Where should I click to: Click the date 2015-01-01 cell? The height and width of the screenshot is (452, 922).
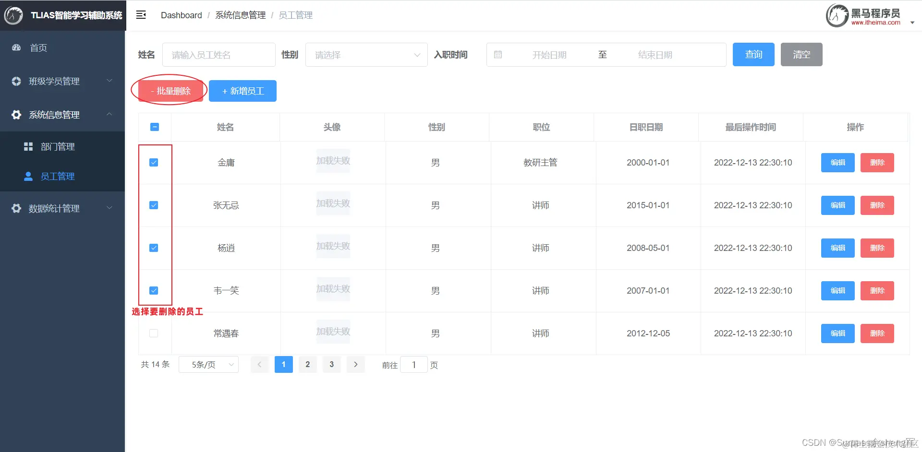648,205
